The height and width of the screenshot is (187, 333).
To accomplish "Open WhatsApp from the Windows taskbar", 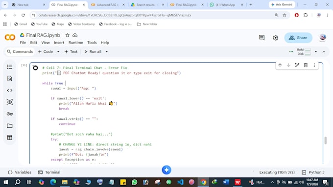I will pyautogui.click(x=135, y=182).
